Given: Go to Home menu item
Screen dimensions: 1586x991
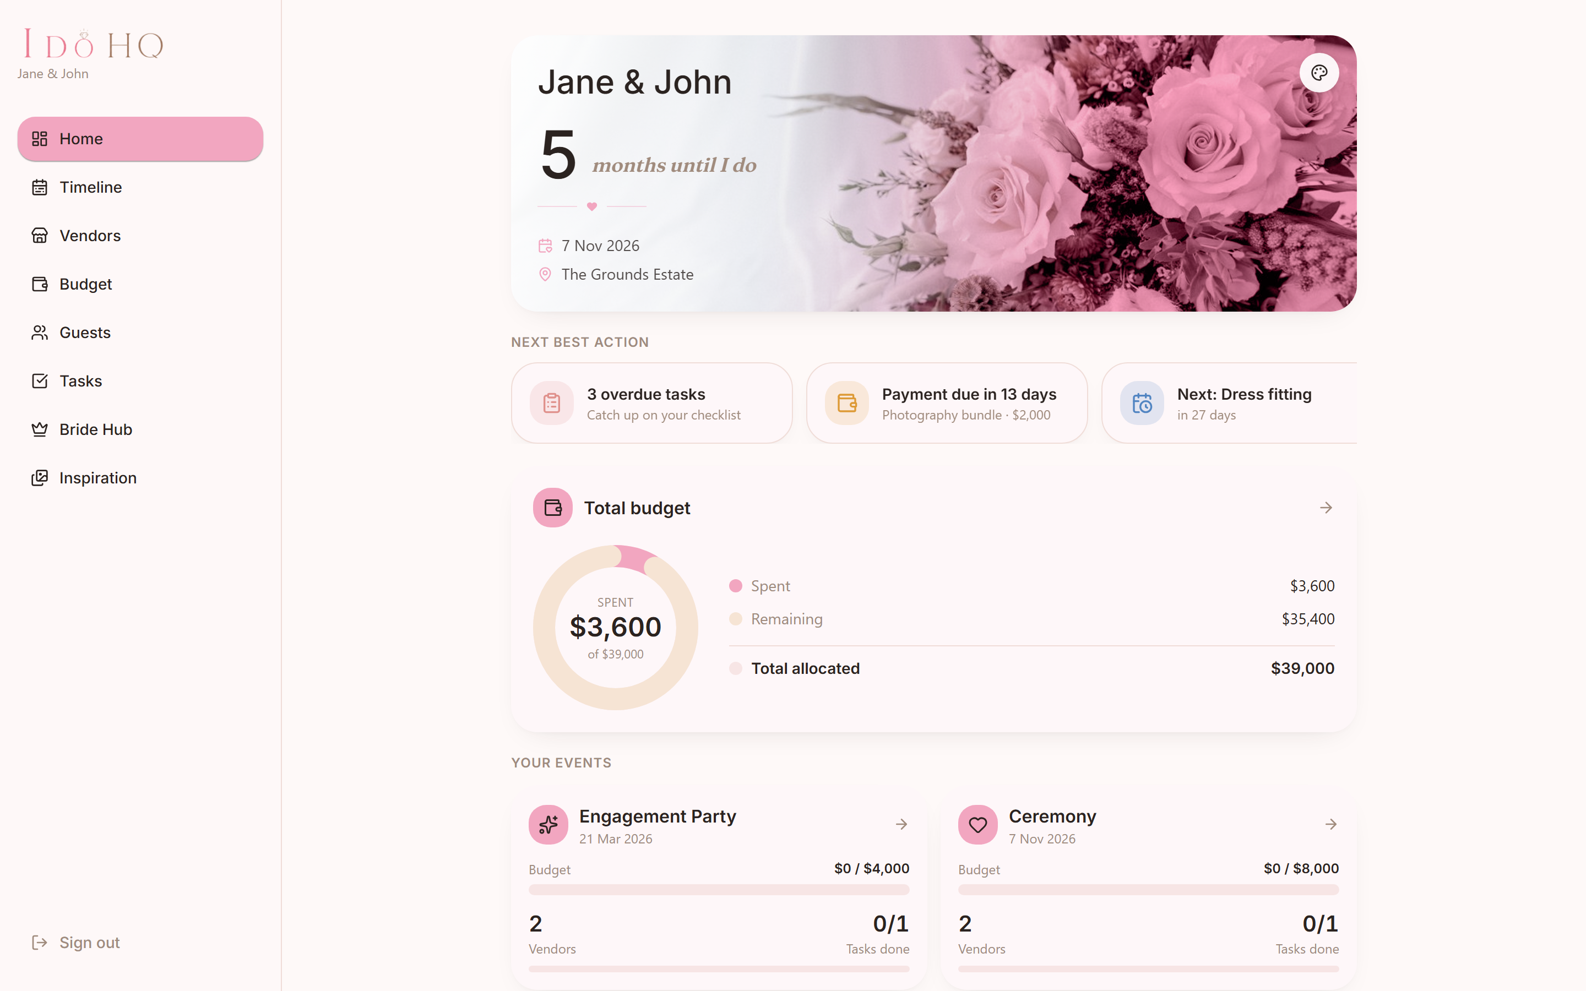Looking at the screenshot, I should click(x=140, y=139).
